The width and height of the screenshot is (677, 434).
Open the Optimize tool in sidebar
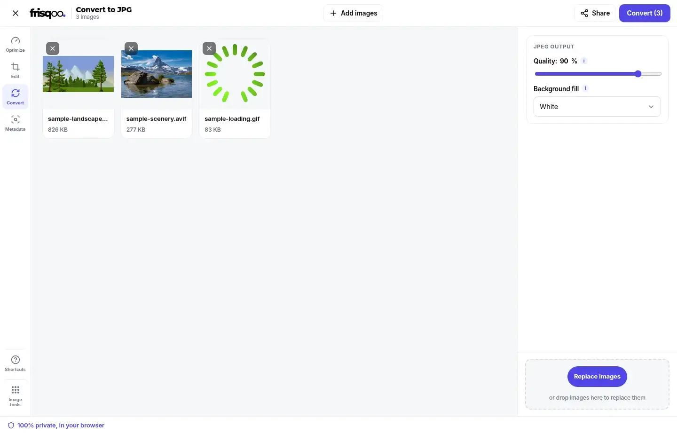pos(16,44)
